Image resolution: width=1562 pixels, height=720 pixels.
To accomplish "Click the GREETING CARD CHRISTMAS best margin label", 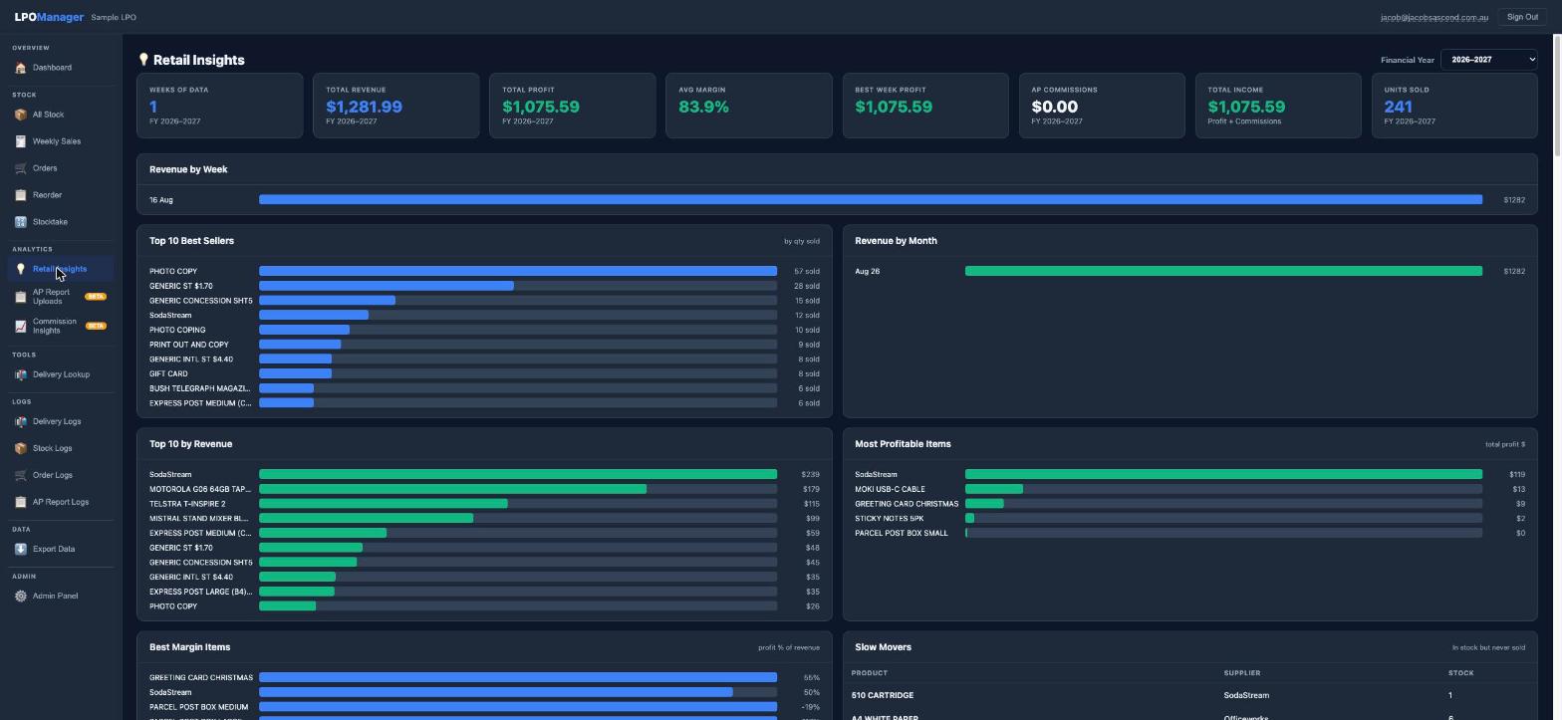I will 201,677.
